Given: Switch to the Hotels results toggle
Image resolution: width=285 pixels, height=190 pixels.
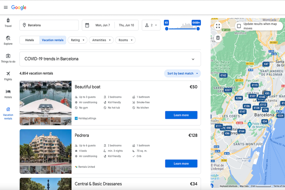Looking at the screenshot, I should coord(29,40).
